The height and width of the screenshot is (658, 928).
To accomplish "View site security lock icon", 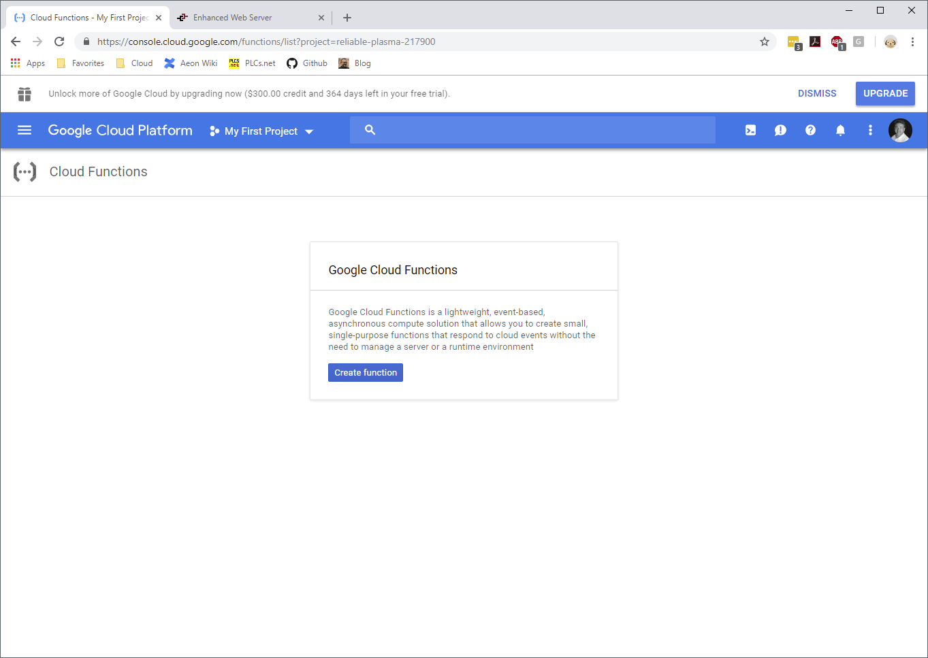I will click(x=86, y=42).
